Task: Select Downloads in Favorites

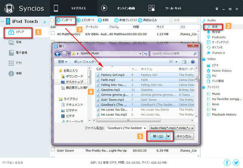Action: [x=72, y=77]
